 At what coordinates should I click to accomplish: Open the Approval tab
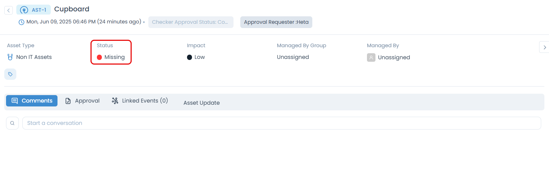82,101
